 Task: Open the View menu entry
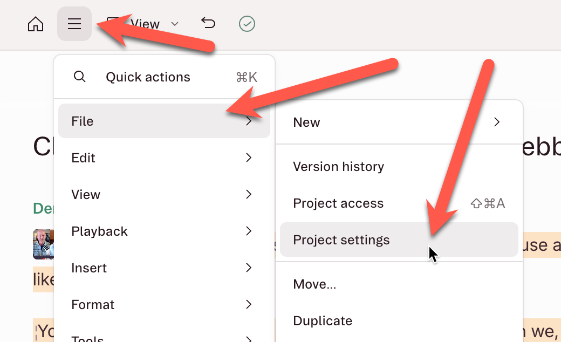click(164, 194)
